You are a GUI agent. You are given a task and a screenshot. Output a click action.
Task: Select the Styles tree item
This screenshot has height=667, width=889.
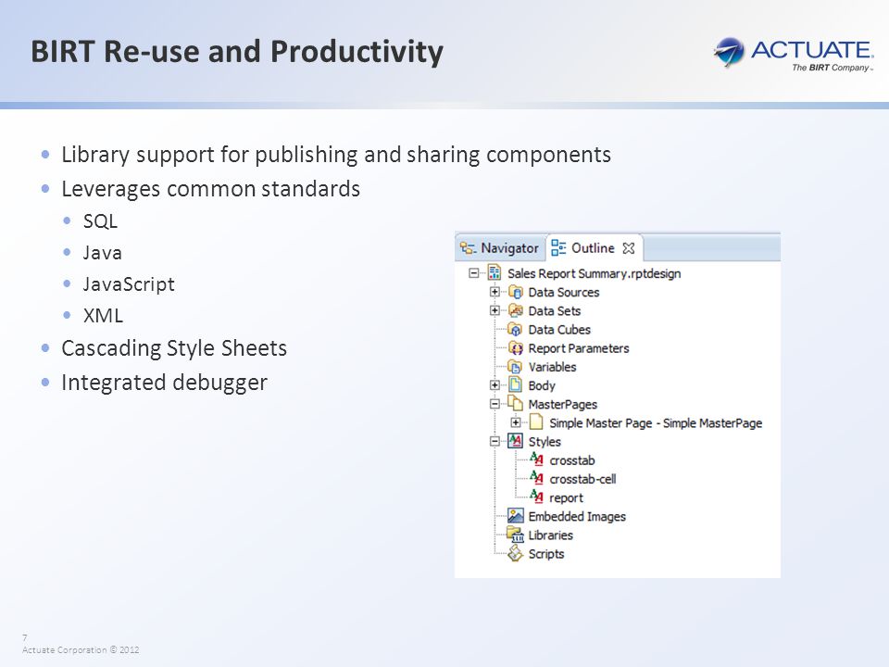point(545,442)
